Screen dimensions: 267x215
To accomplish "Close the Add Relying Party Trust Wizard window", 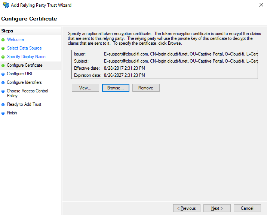I will pos(261,5).
